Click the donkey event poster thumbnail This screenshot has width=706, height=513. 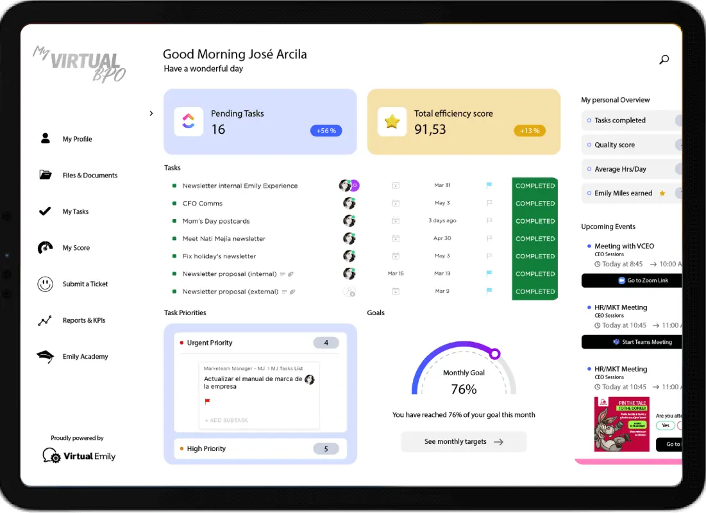pyautogui.click(x=621, y=424)
